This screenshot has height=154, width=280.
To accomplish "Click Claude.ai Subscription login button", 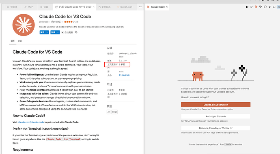I will tap(215, 105).
